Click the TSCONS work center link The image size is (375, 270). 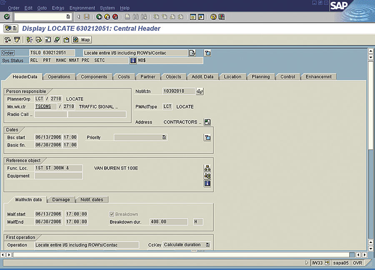tap(43, 107)
